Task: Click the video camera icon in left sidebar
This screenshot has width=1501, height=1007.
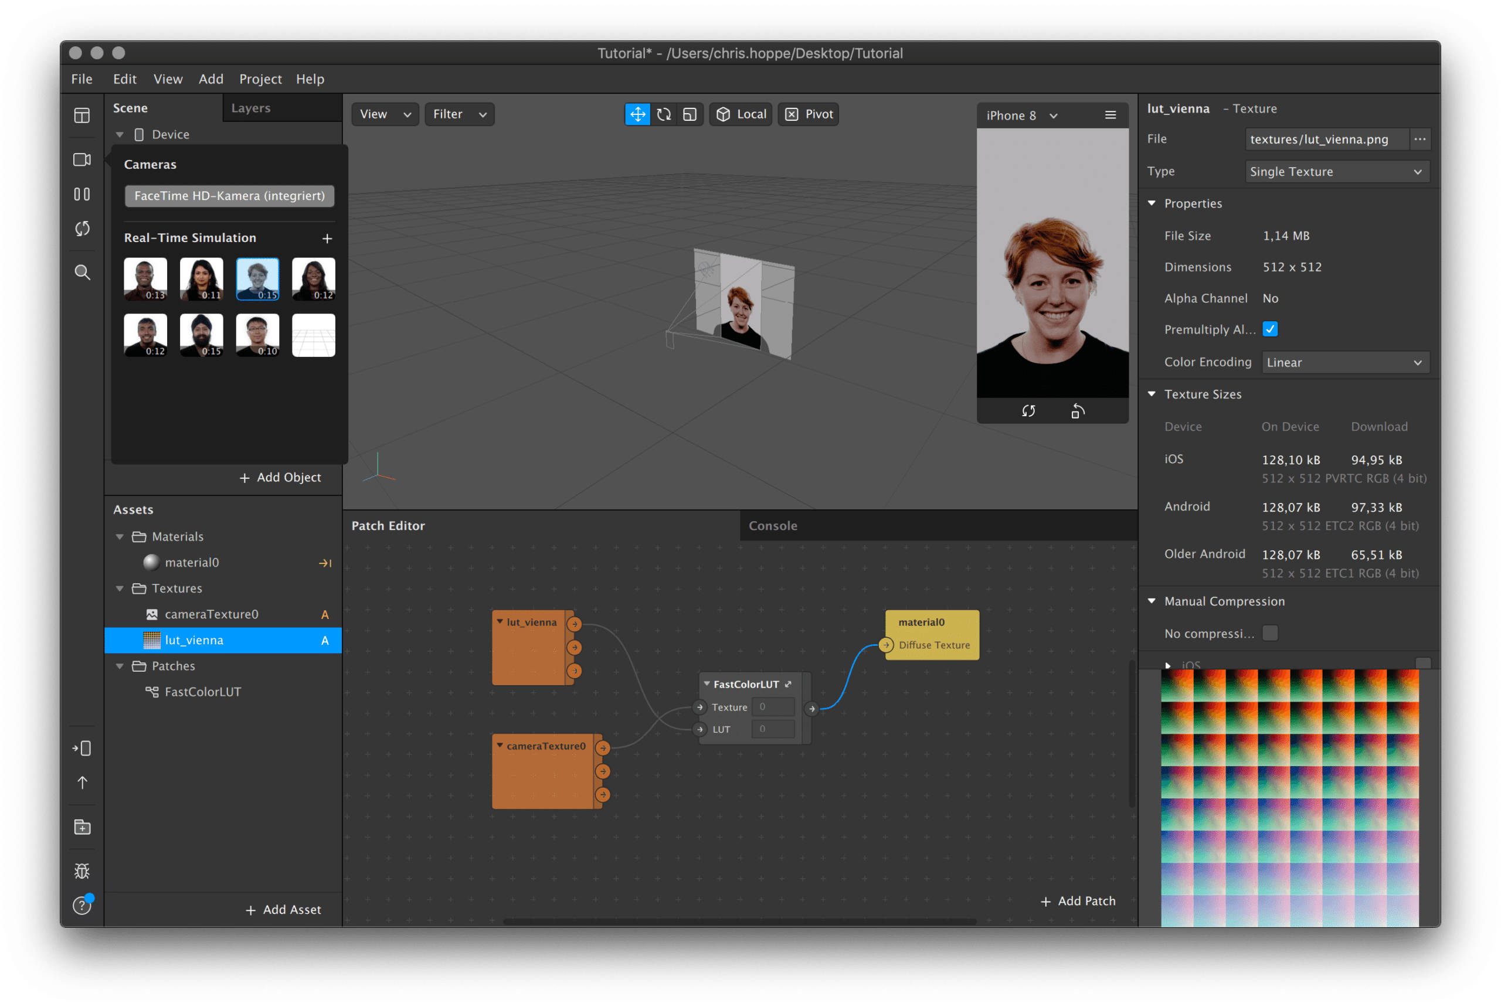Action: [x=82, y=159]
